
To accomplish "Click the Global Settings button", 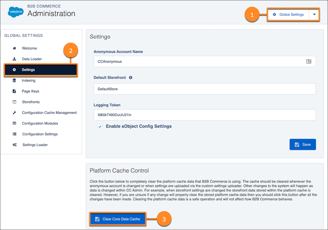I will tap(289, 15).
